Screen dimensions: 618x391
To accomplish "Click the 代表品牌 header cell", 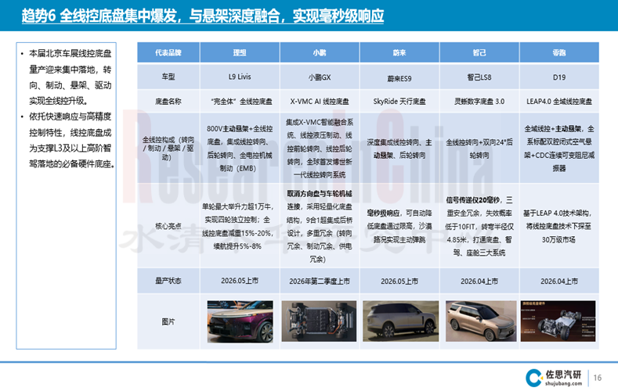I will pyautogui.click(x=168, y=52).
